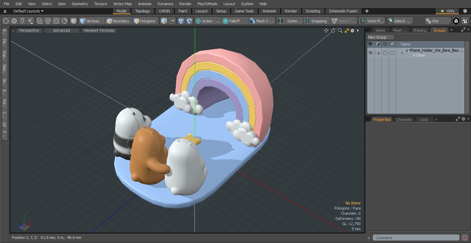The image size is (471, 243).
Task: Collapse layout bar with up arrow icon
Action: [5, 11]
